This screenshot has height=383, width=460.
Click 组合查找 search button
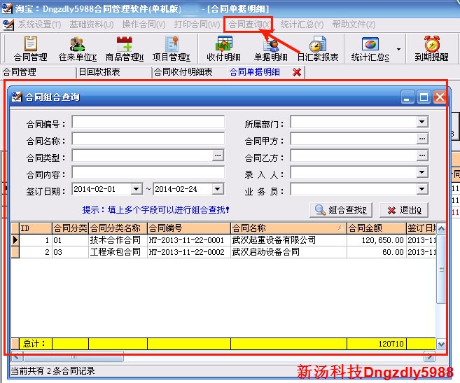click(341, 210)
